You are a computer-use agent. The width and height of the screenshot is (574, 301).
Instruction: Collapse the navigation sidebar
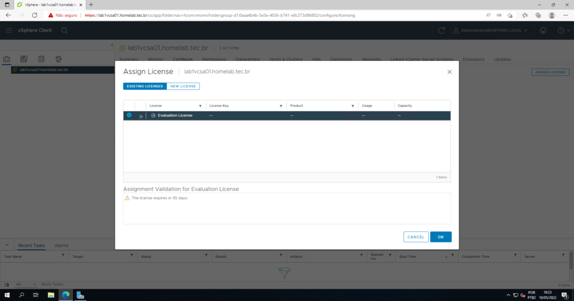tap(112, 45)
